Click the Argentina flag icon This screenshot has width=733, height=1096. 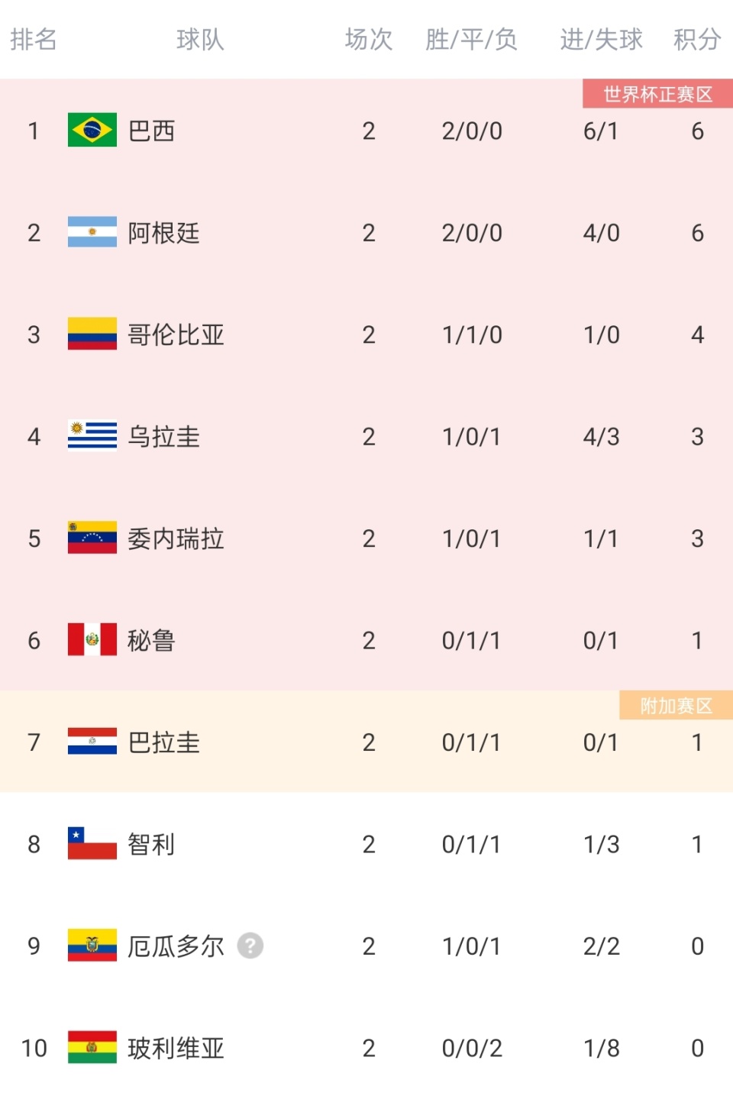(92, 232)
